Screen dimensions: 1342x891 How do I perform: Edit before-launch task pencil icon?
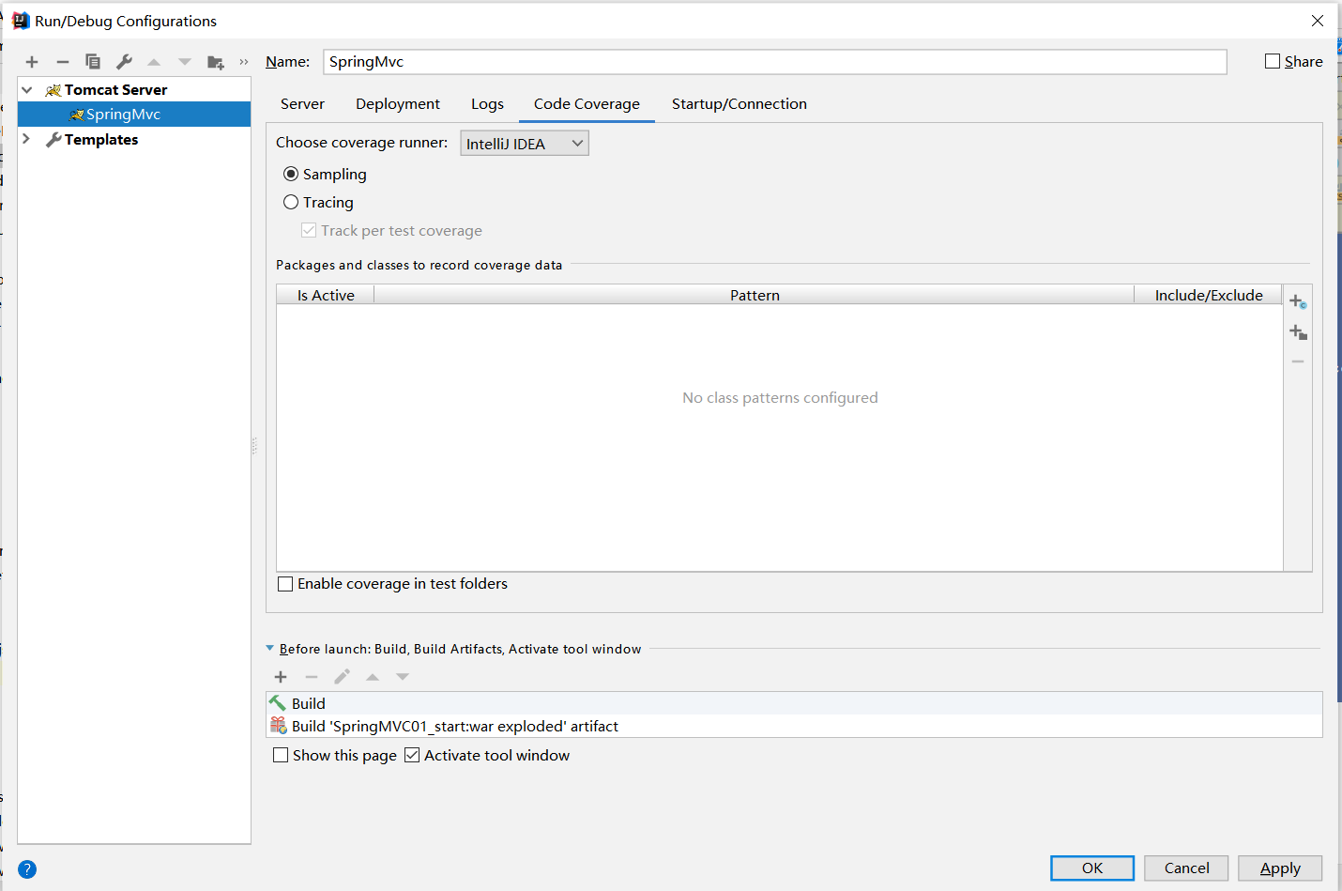[x=343, y=677]
